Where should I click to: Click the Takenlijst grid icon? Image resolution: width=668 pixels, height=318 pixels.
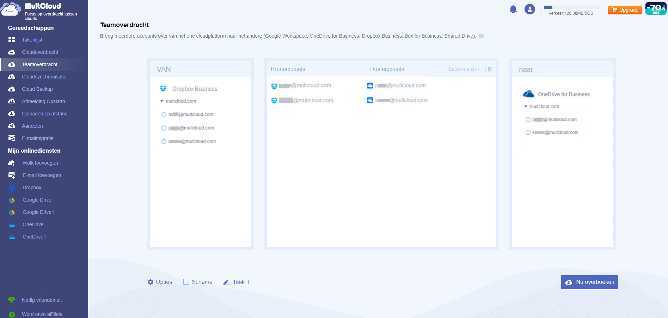click(x=12, y=40)
